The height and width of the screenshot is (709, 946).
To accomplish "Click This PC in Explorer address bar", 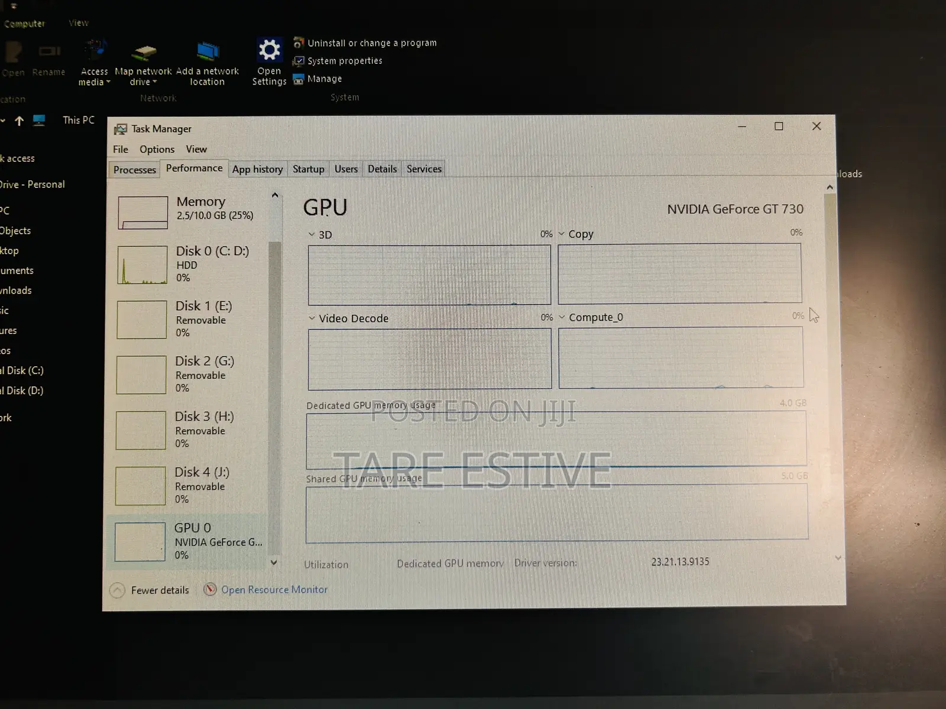I will [79, 120].
